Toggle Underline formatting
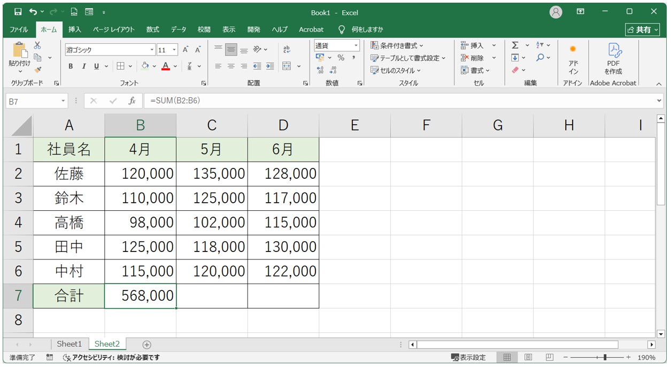Image resolution: width=671 pixels, height=367 pixels. (96, 66)
